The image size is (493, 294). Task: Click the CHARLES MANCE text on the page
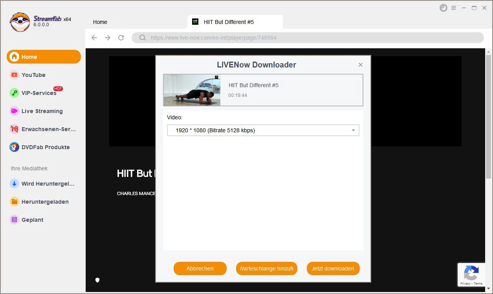(136, 194)
